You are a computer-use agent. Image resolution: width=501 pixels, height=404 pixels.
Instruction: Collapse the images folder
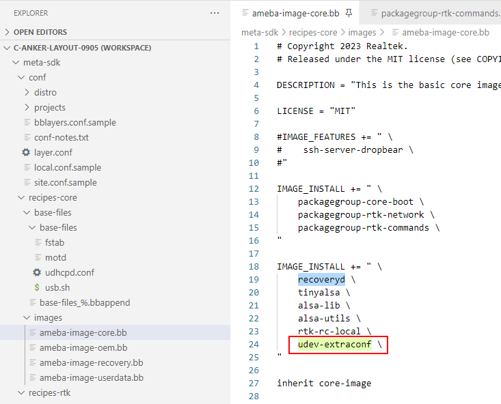pyautogui.click(x=48, y=317)
